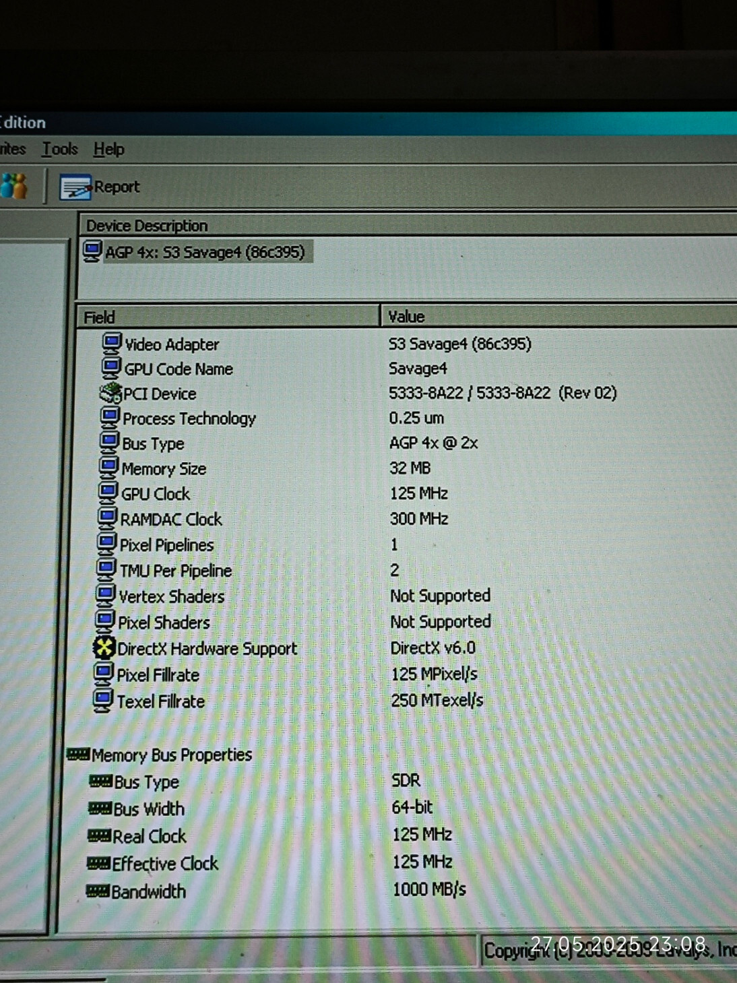Select the Pixel Pipelines value 1

pos(394,544)
